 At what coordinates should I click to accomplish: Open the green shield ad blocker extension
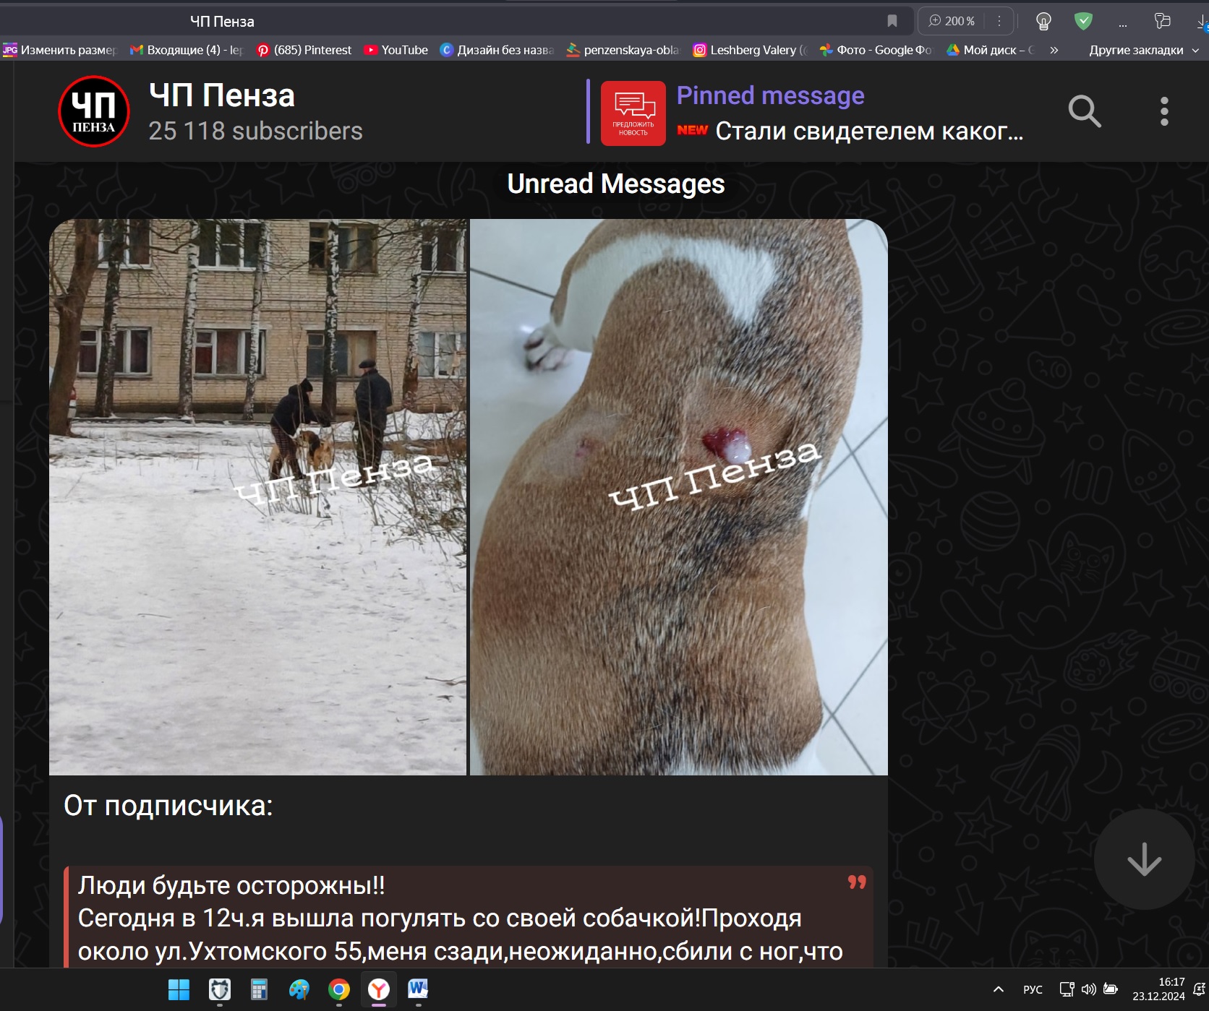pyautogui.click(x=1083, y=21)
